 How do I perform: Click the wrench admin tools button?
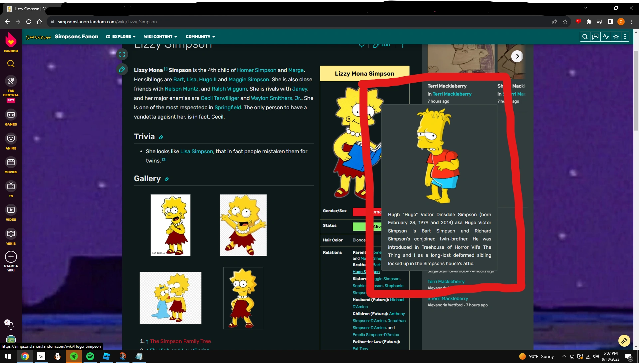624,341
